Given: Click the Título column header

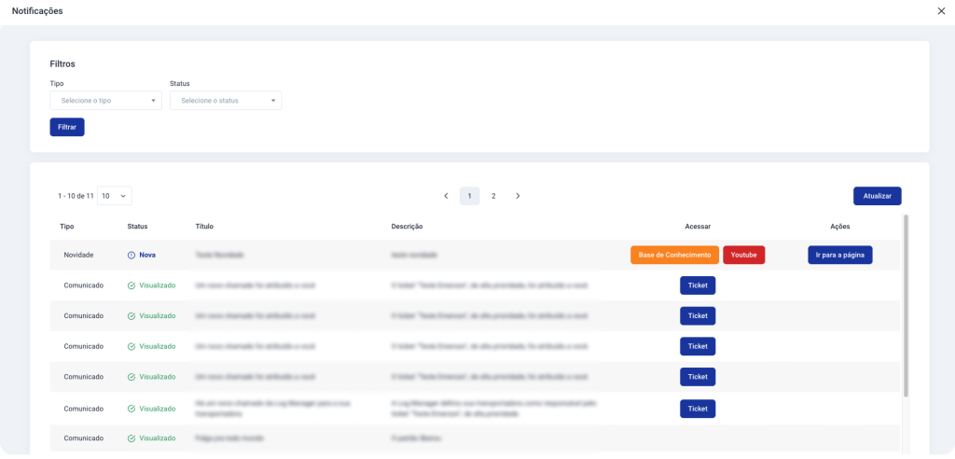Looking at the screenshot, I should (x=204, y=226).
